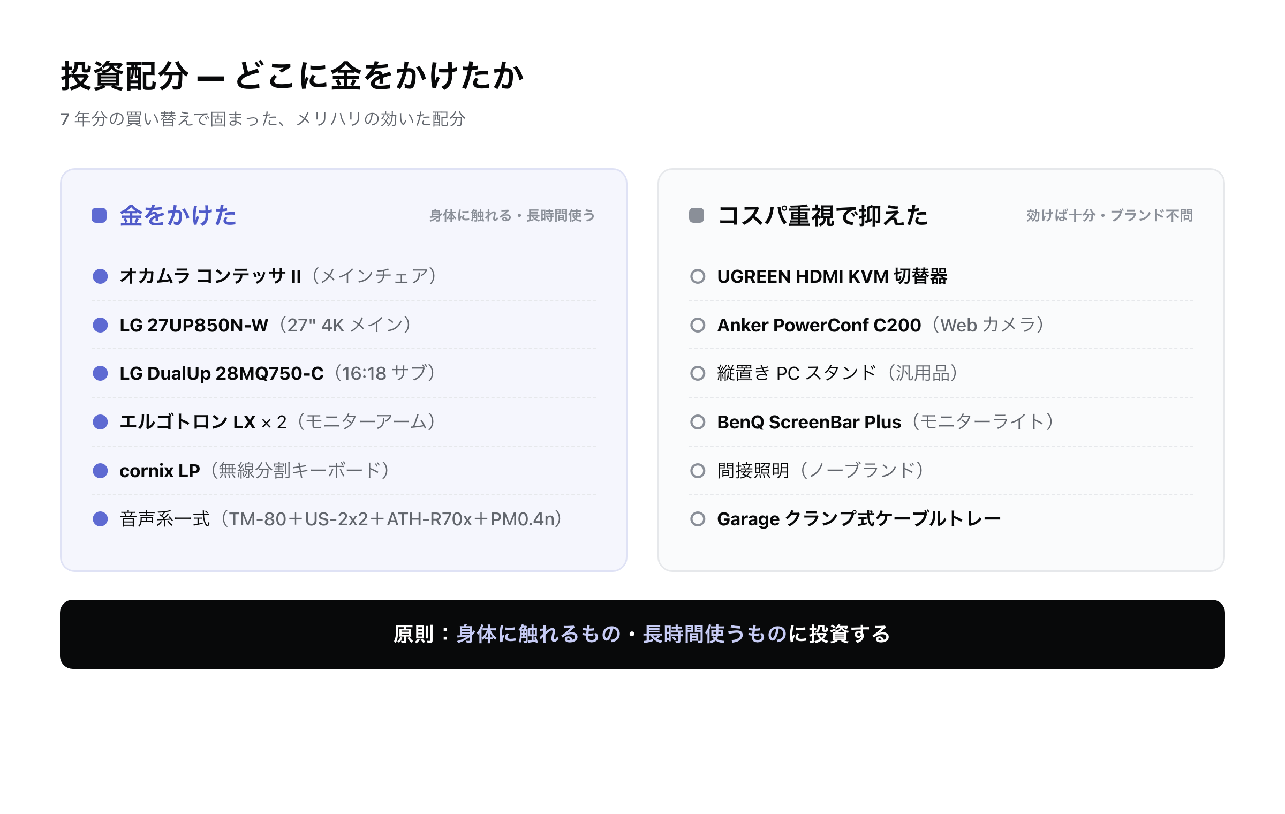
Task: Select cornix LP keyboard item
Action: (x=254, y=471)
